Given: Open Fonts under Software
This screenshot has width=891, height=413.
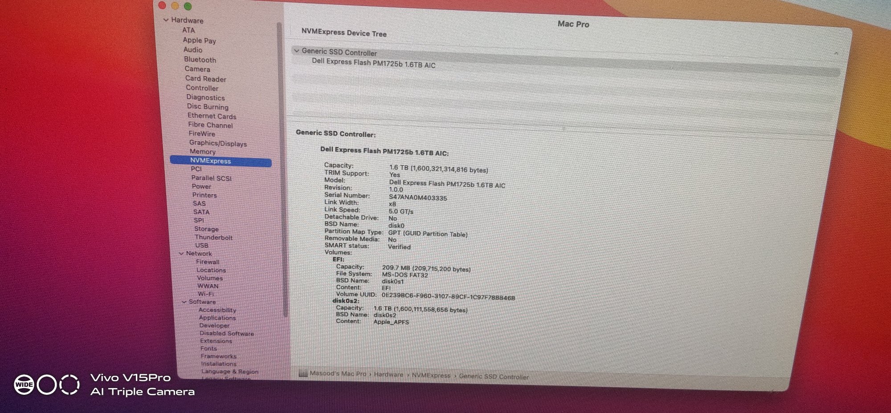Looking at the screenshot, I should [208, 348].
